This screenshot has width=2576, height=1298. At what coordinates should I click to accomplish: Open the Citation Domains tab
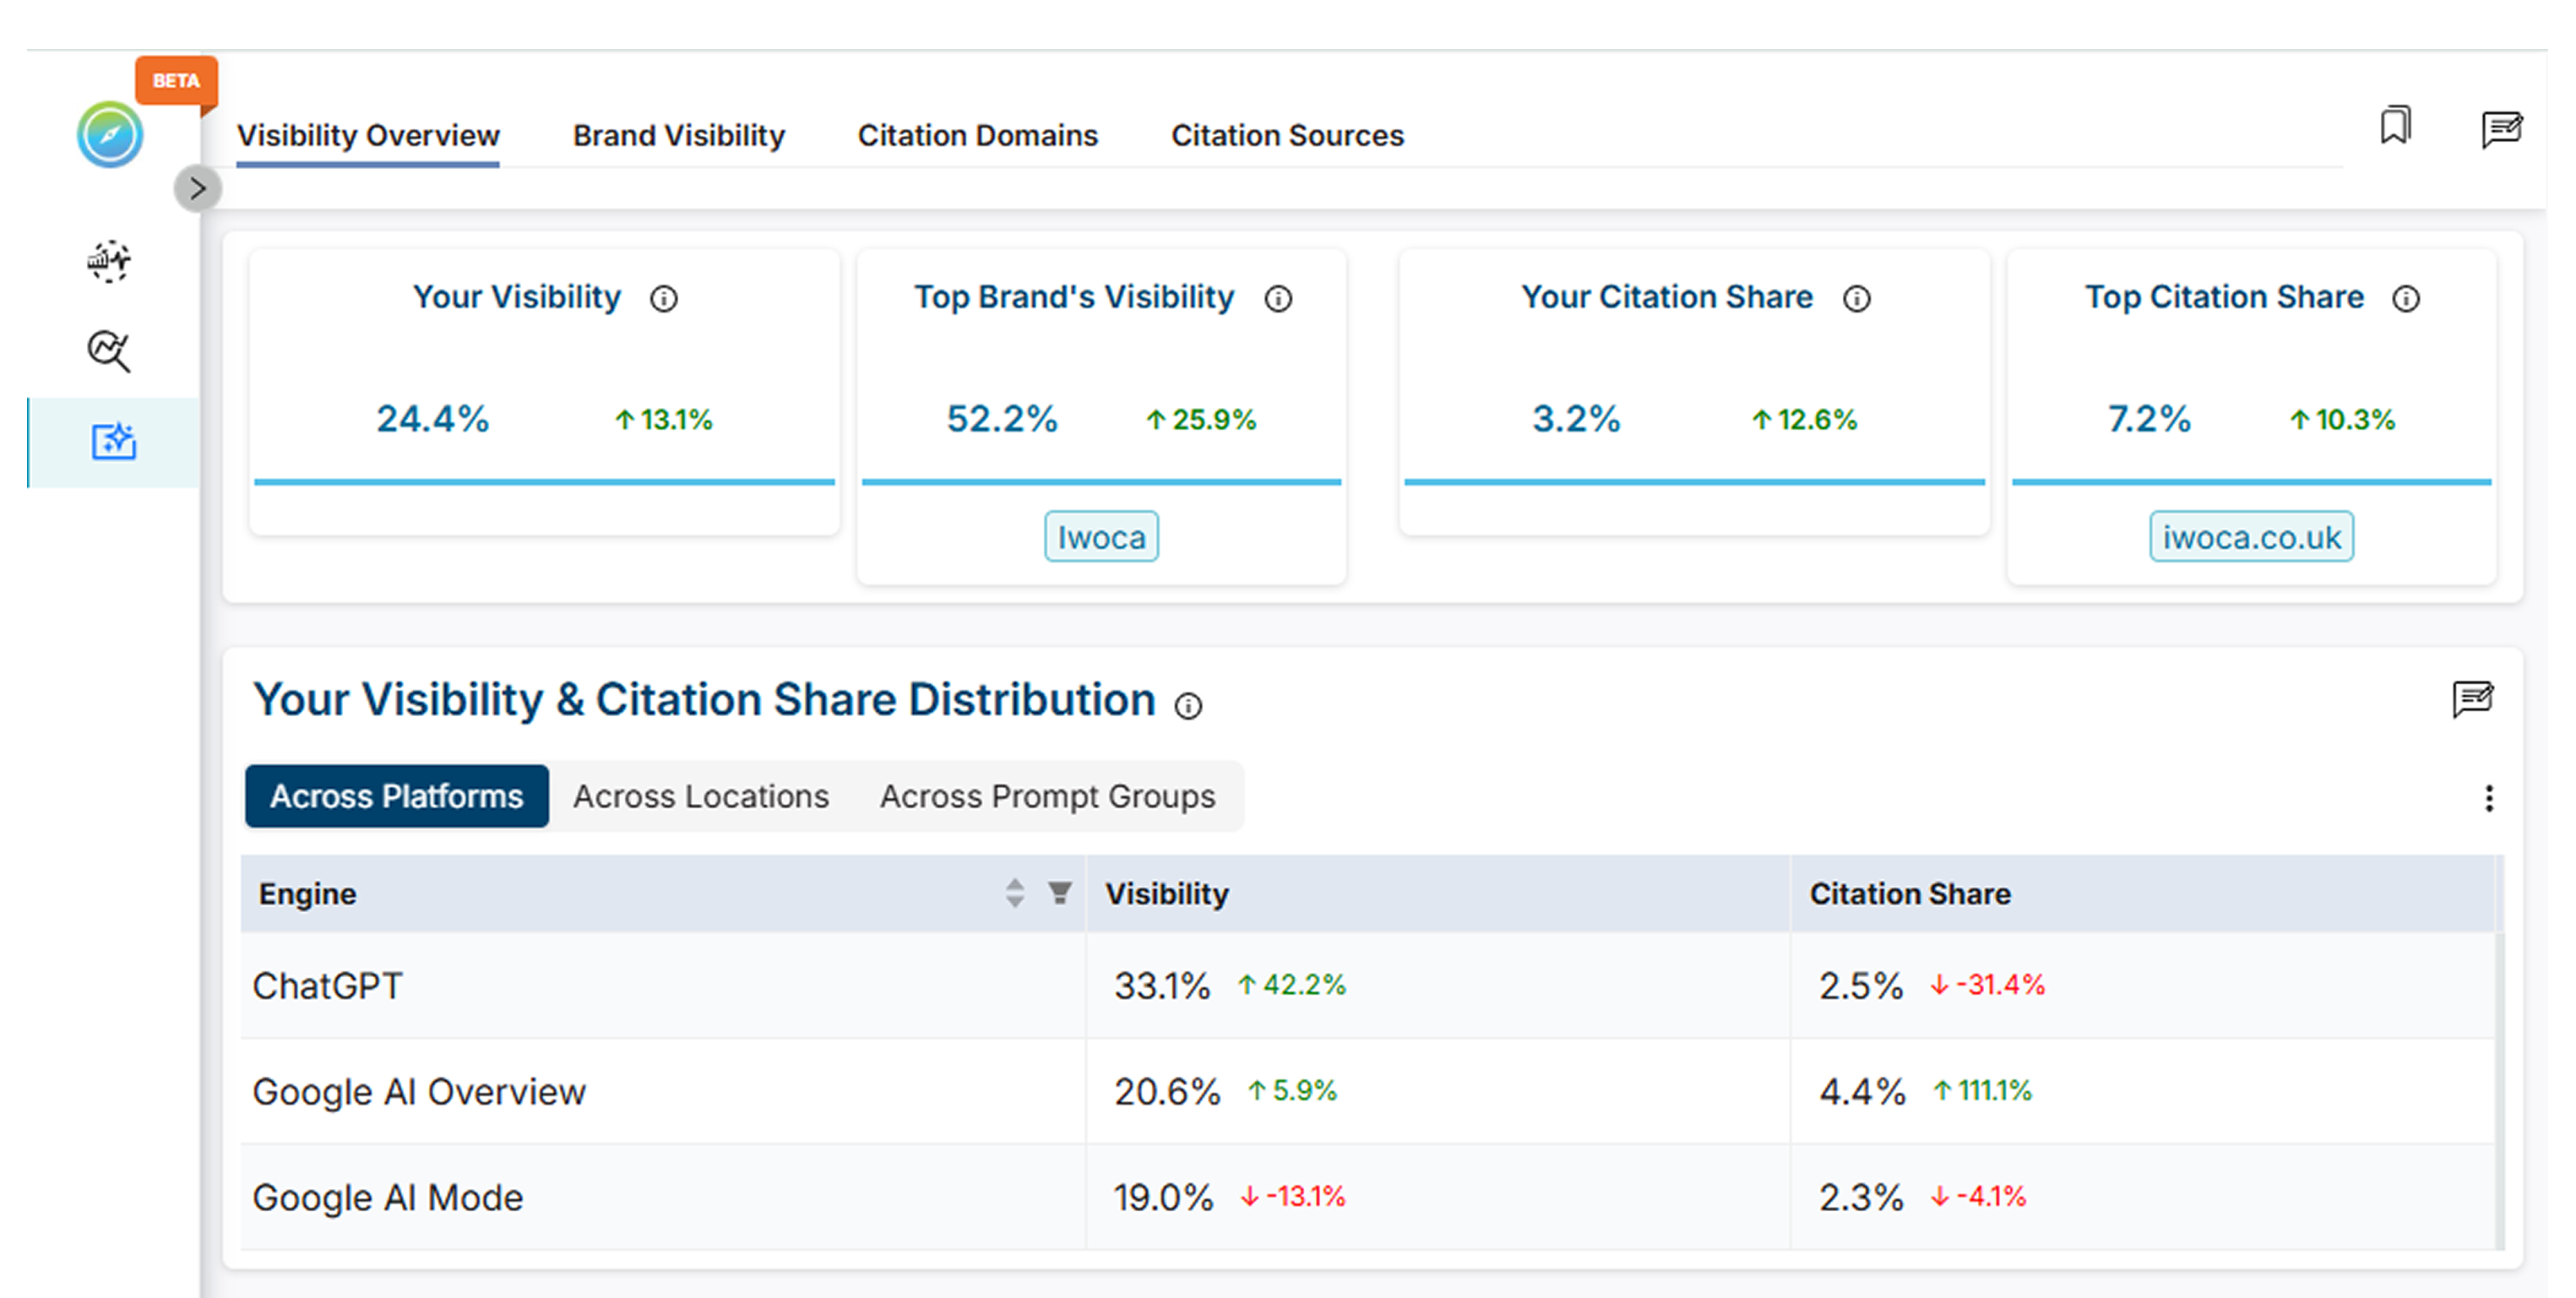(x=977, y=135)
